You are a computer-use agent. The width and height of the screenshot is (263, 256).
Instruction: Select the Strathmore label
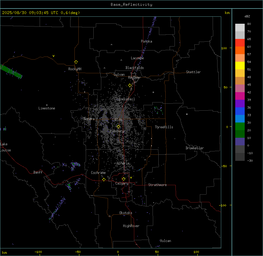157,185
